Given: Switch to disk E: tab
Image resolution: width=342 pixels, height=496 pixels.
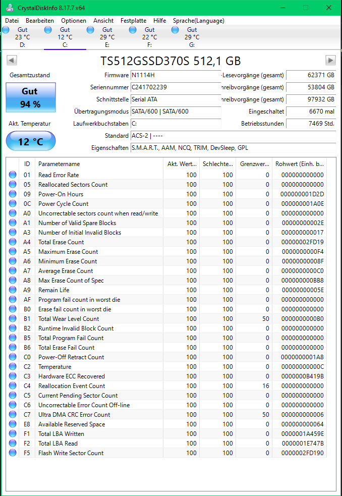Looking at the screenshot, I should pos(107,37).
